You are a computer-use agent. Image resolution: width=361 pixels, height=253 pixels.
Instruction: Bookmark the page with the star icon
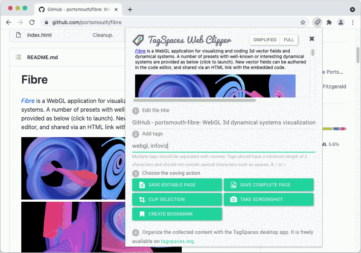303,23
